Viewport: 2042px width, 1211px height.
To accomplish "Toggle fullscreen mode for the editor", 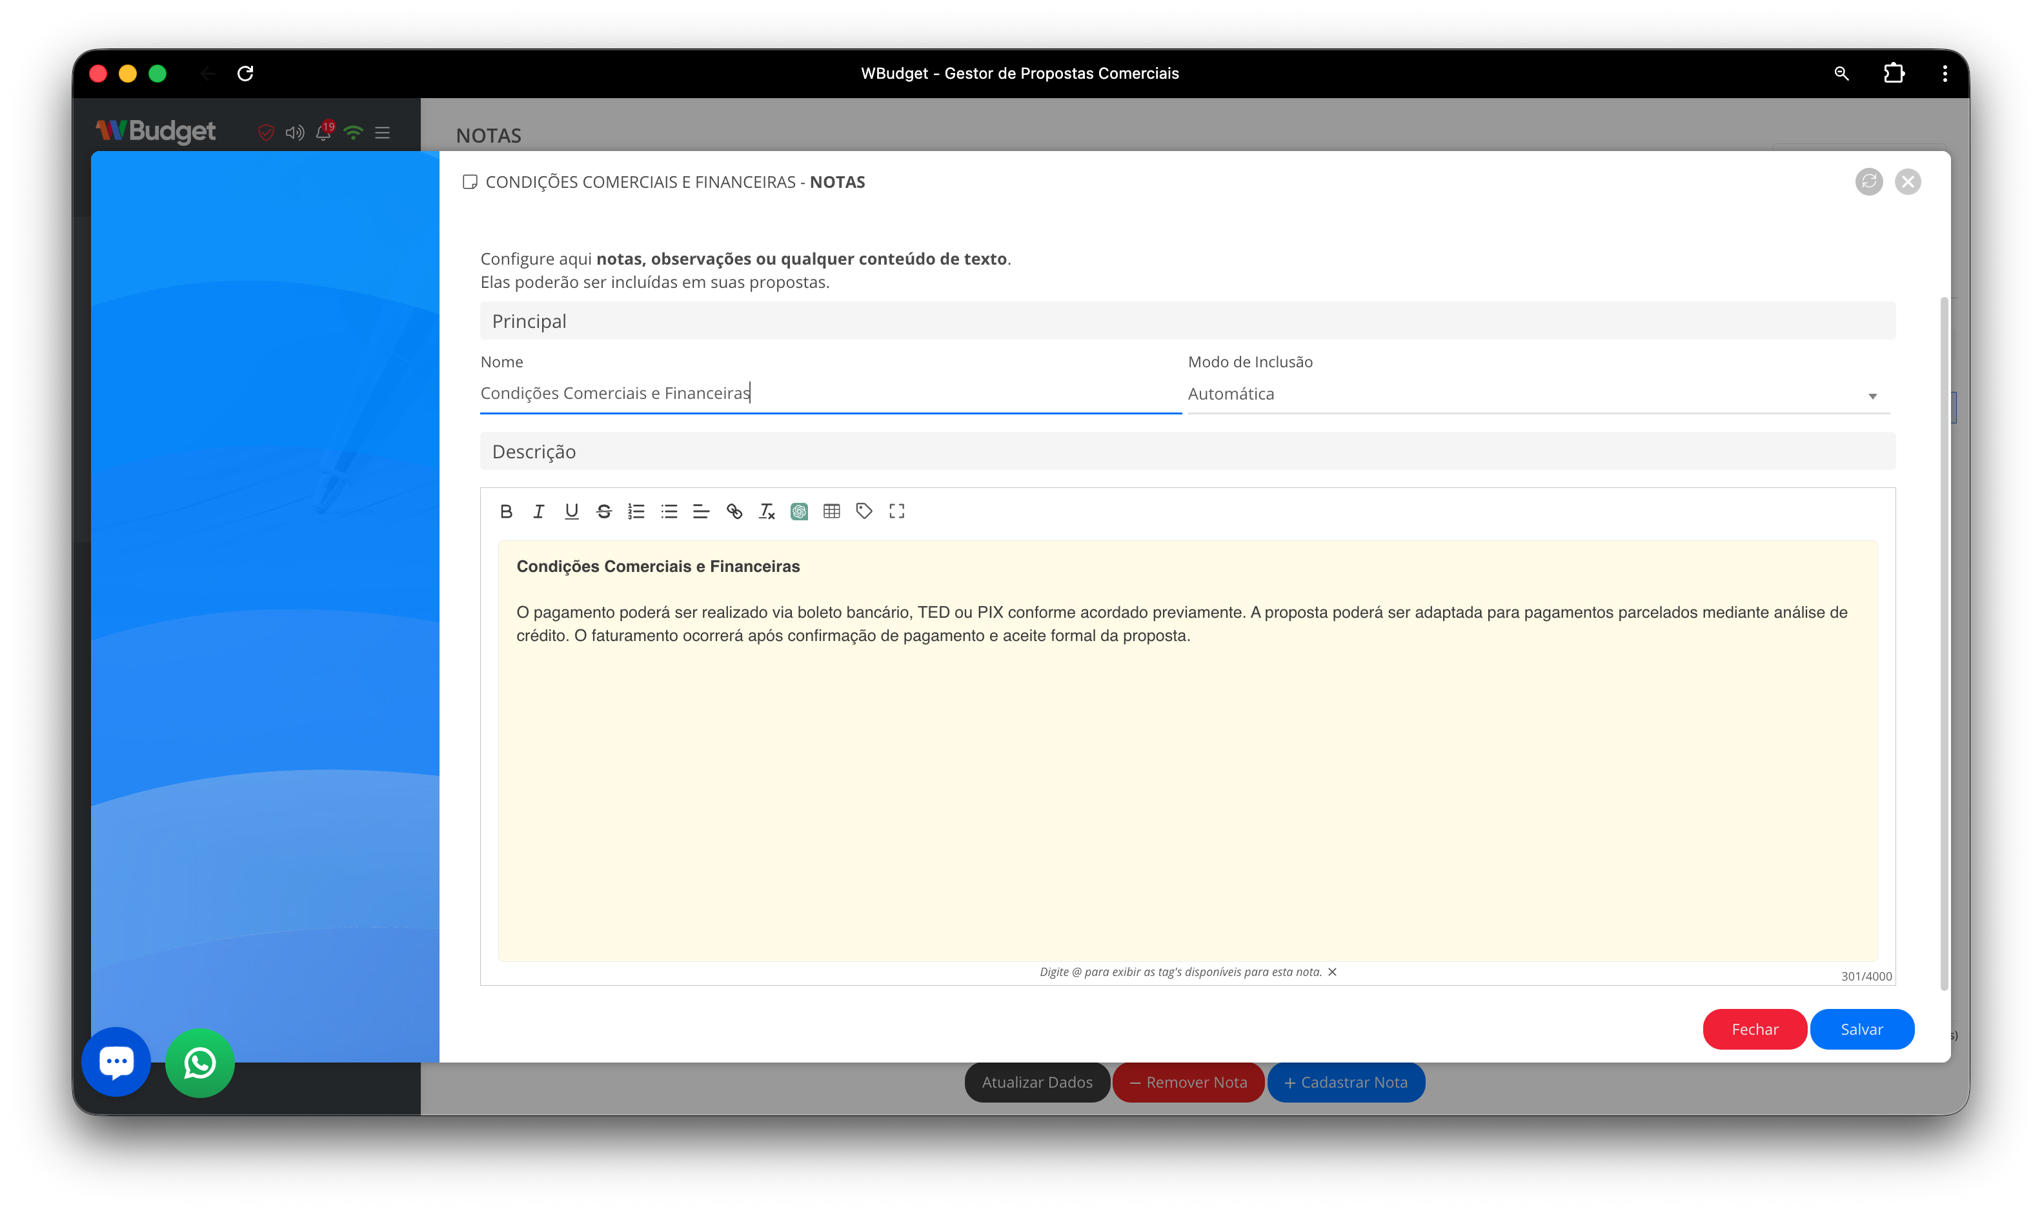I will (x=896, y=512).
